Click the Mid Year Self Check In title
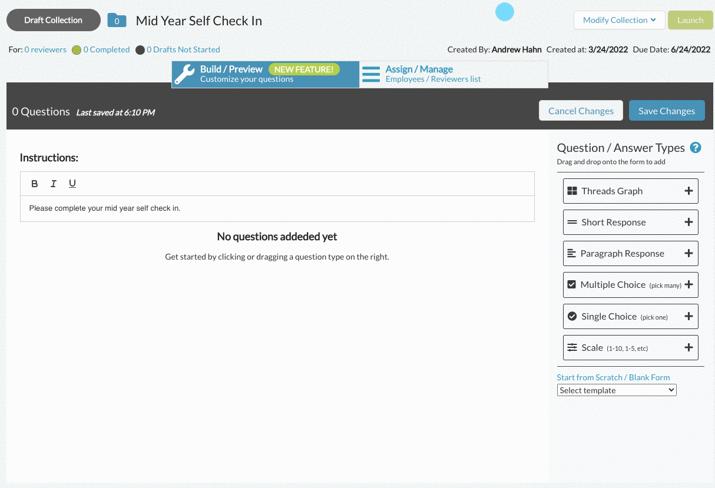The image size is (715, 488). click(x=199, y=21)
